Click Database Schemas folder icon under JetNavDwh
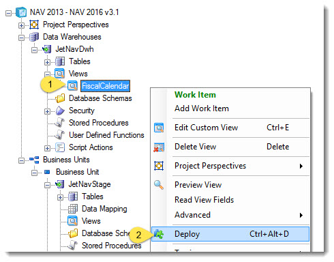The width and height of the screenshot is (334, 262). [60, 98]
